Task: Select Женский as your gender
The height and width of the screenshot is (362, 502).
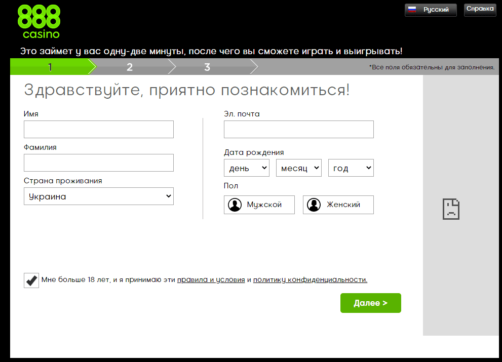Action: [x=338, y=205]
